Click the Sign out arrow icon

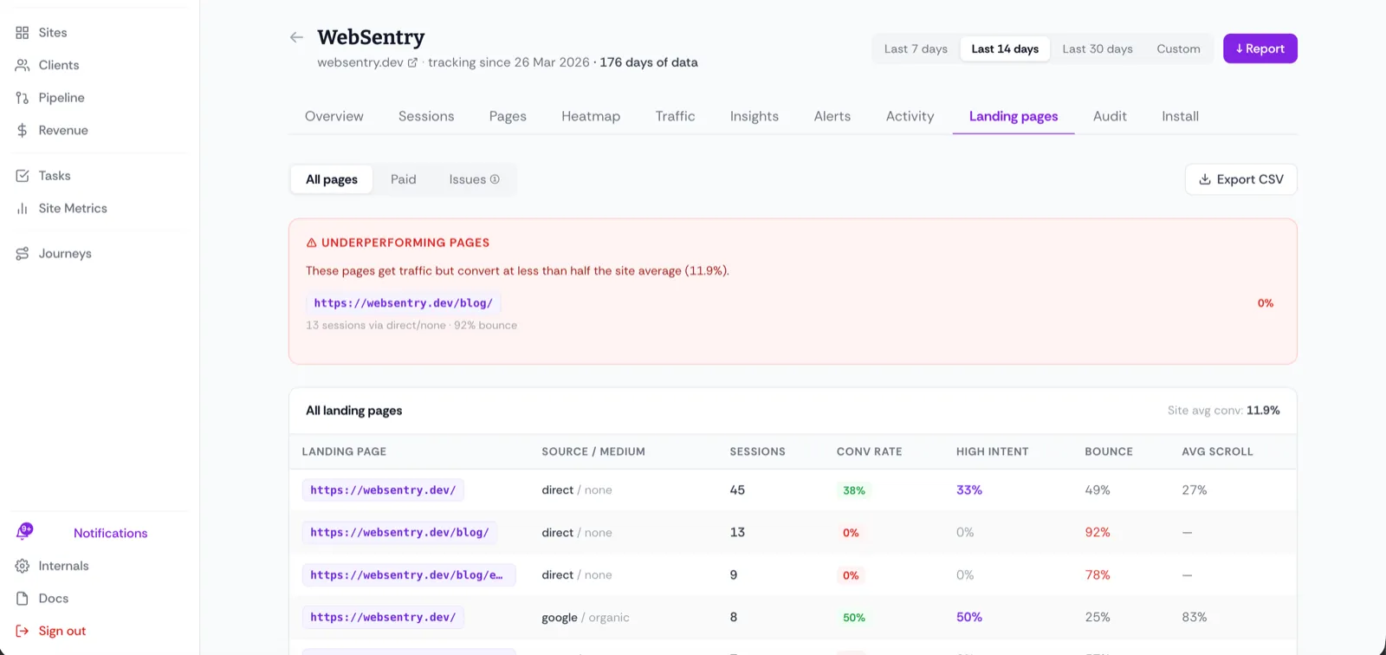pos(23,631)
